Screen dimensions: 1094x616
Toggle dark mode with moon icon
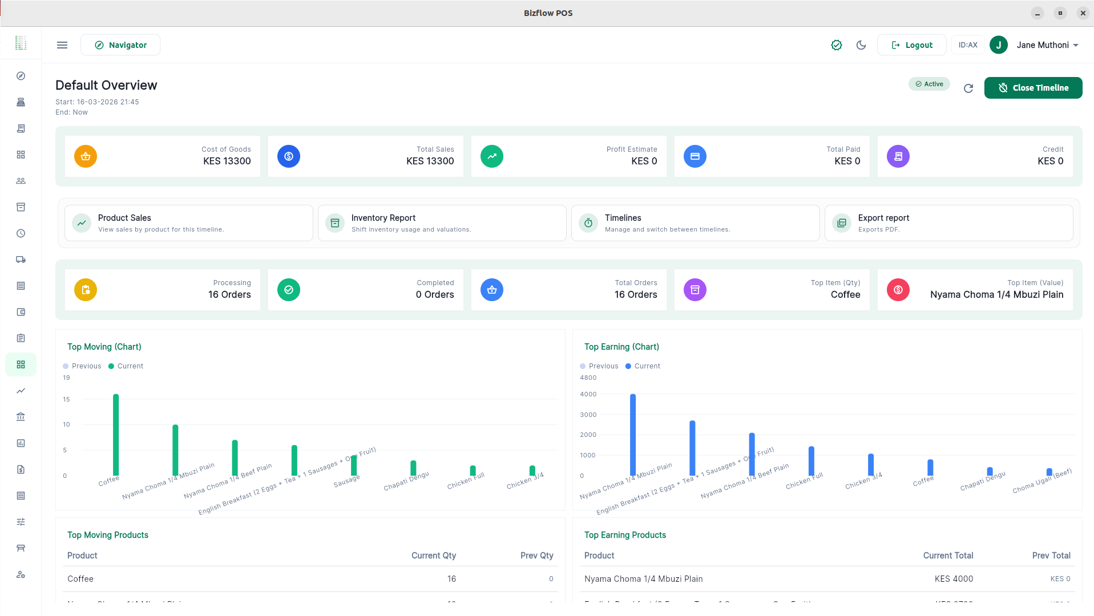tap(861, 45)
